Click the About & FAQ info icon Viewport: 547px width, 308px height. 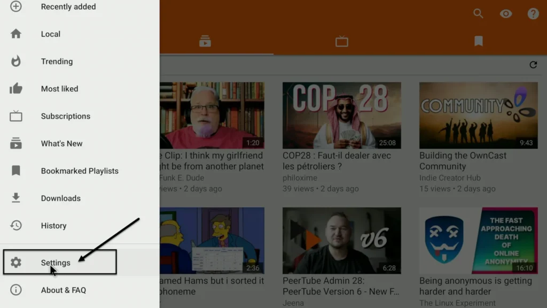pyautogui.click(x=15, y=290)
